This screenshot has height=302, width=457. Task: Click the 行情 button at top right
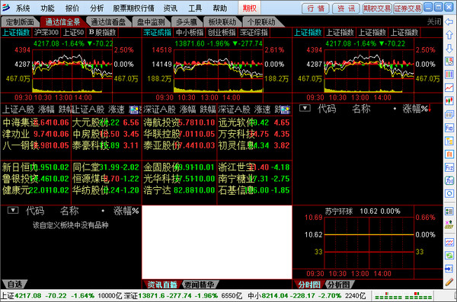[315, 8]
